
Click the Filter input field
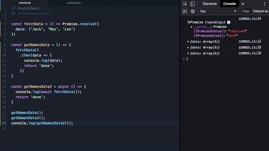tap(245, 11)
